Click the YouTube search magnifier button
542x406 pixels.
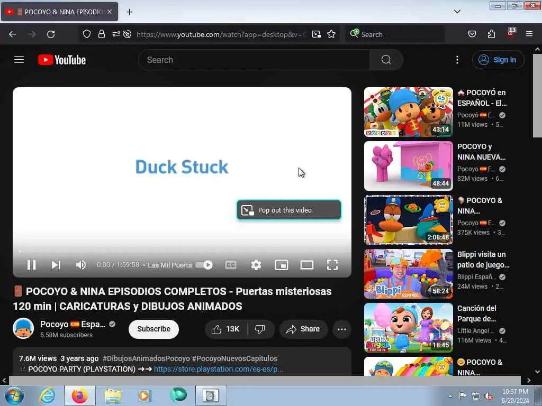click(x=386, y=60)
